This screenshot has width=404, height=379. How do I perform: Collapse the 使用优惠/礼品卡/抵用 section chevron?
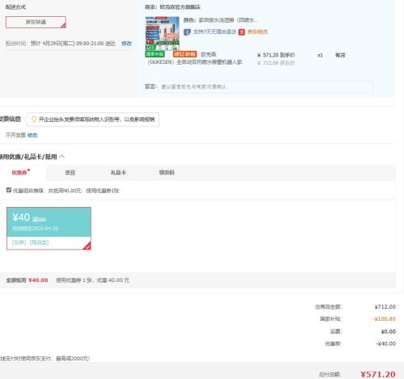click(62, 157)
